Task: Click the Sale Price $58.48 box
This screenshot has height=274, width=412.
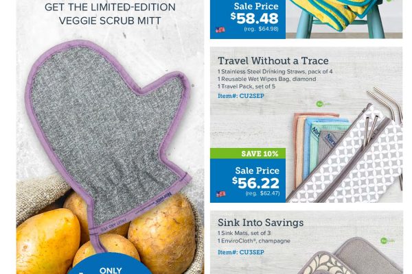Action: (x=248, y=19)
